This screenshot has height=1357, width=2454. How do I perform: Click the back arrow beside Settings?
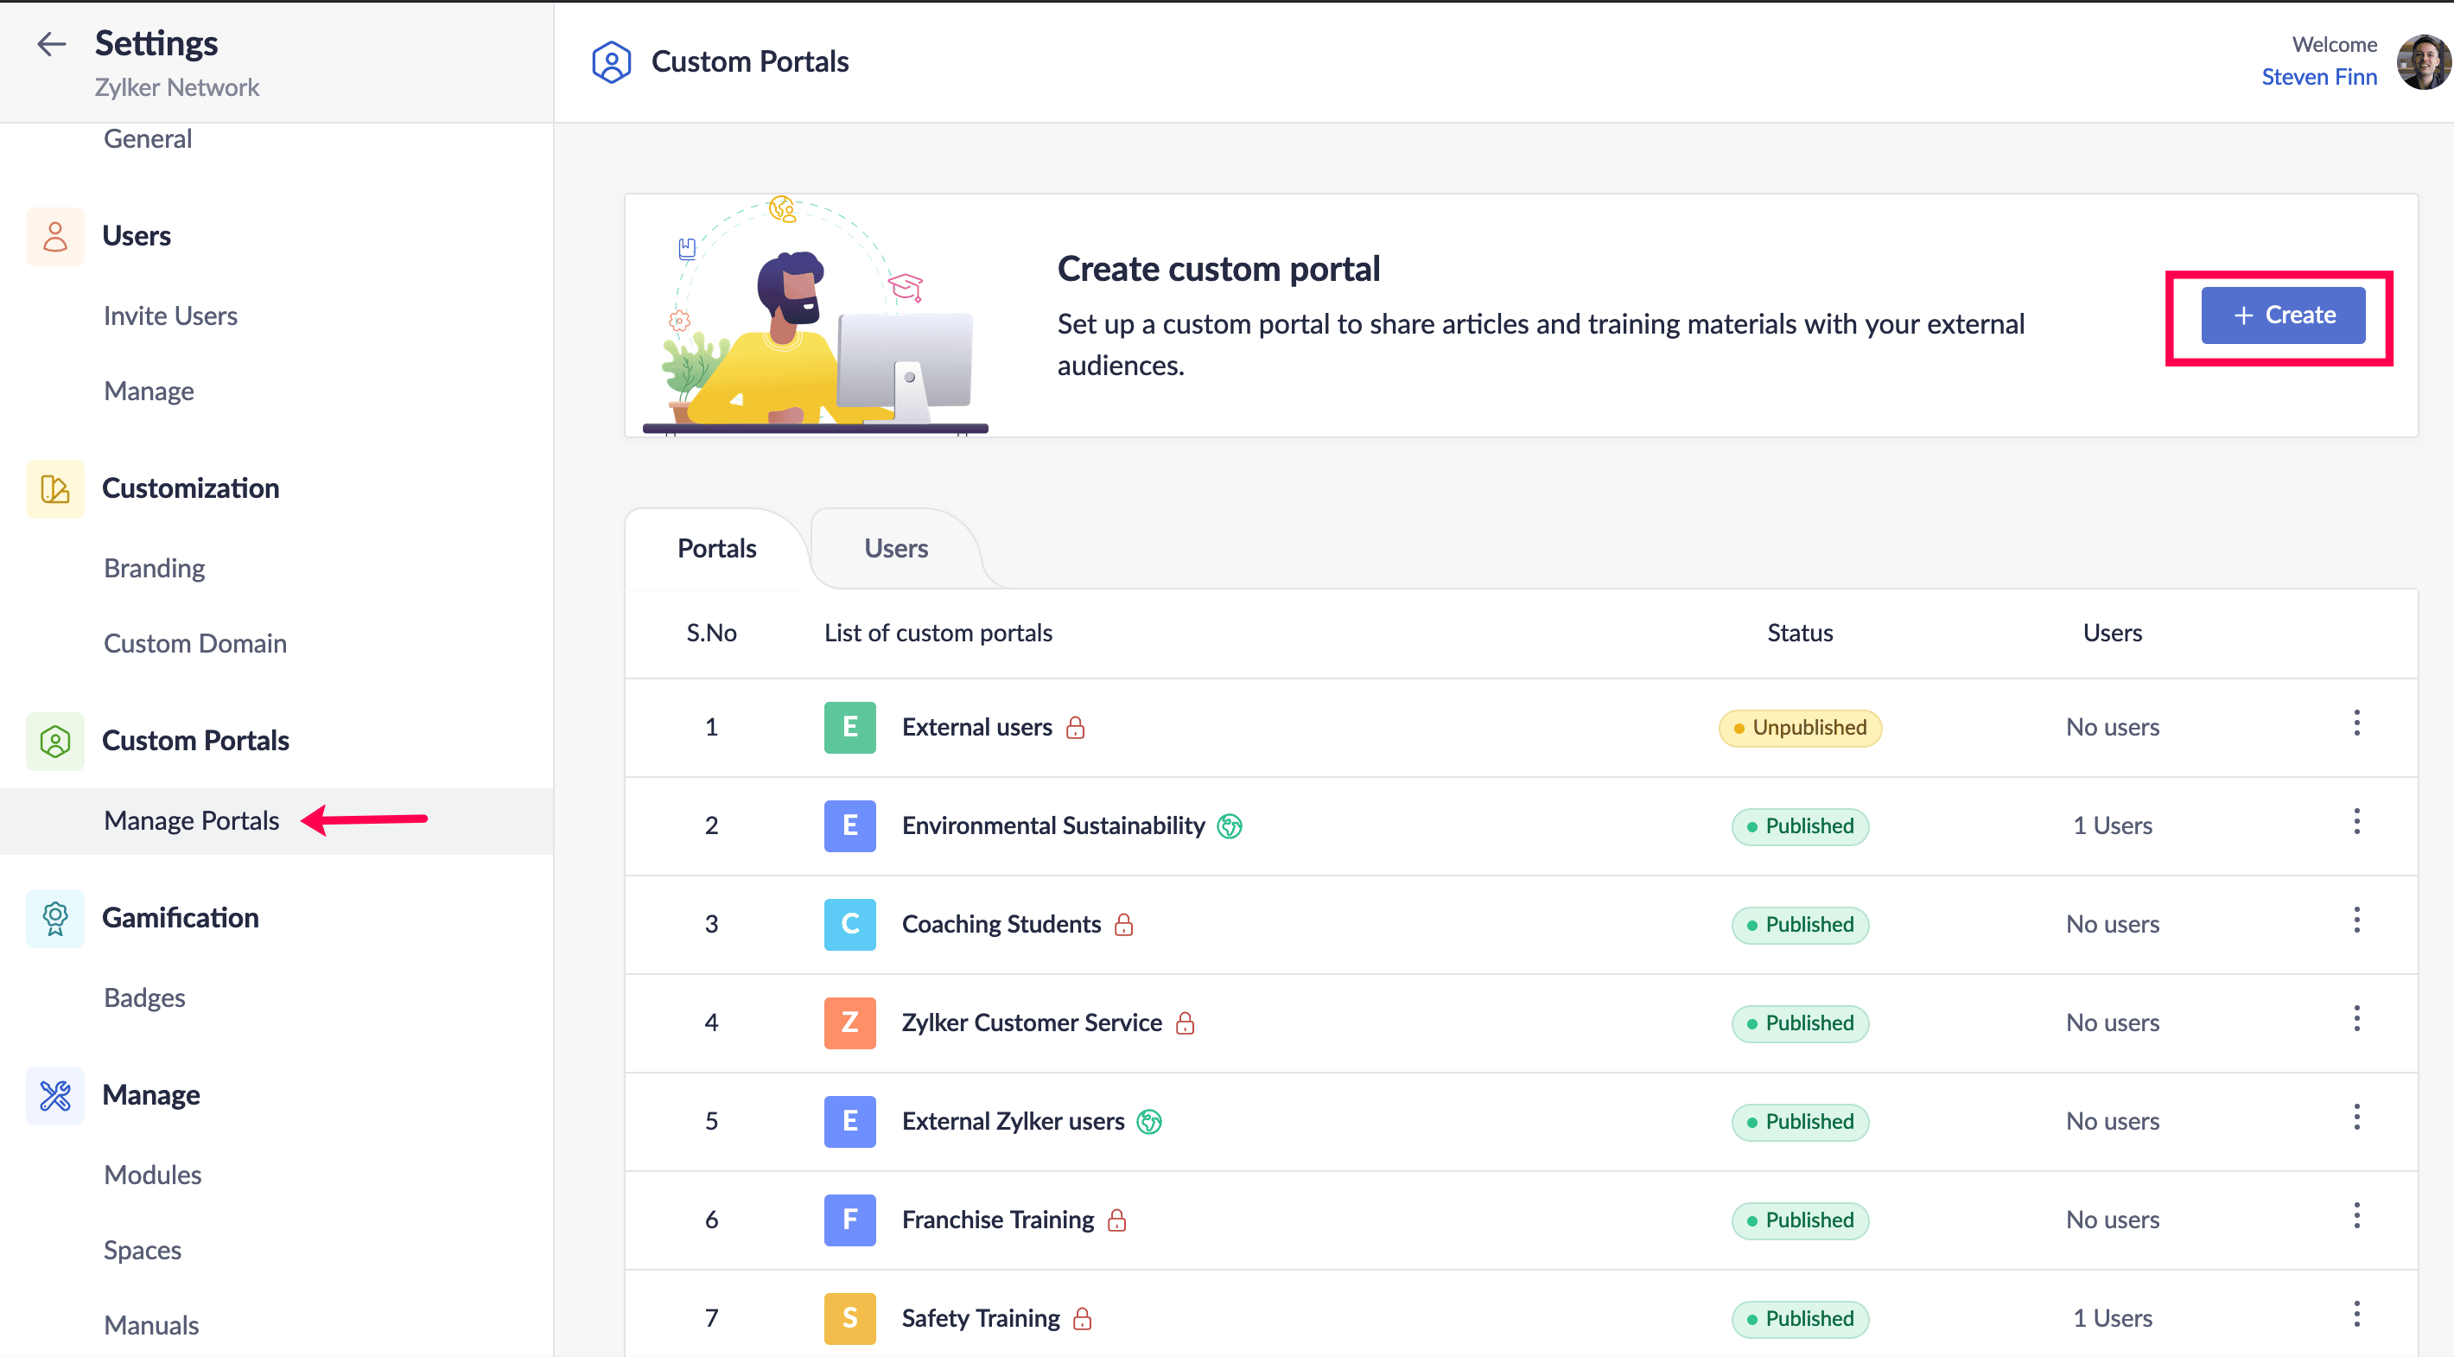pyautogui.click(x=50, y=44)
